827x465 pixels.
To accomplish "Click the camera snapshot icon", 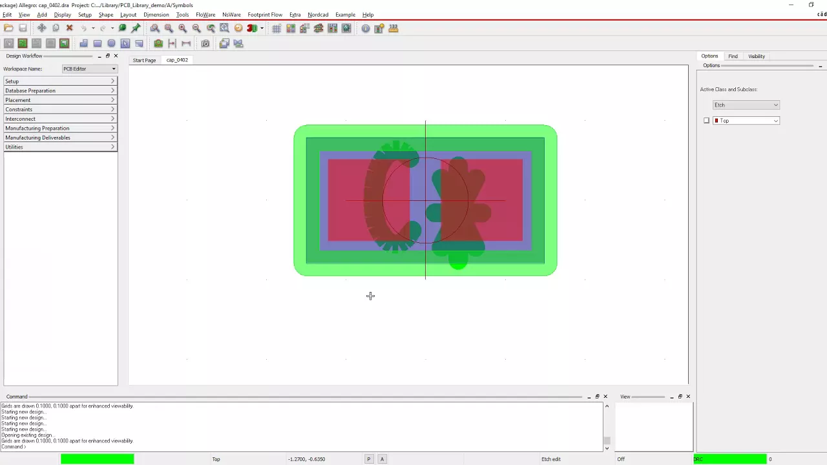I will click(205, 43).
